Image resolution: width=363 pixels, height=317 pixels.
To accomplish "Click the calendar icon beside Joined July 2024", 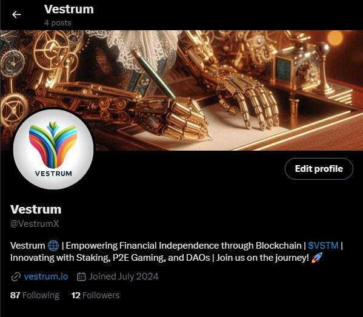I will [81, 276].
